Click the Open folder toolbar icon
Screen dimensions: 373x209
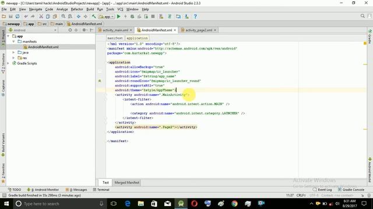click(x=4, y=16)
